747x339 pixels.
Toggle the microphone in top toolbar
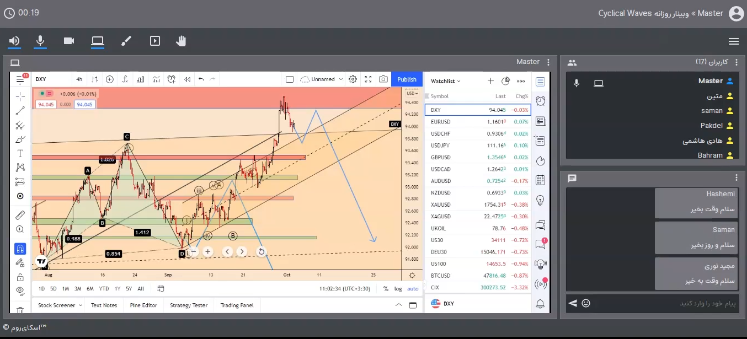[40, 41]
